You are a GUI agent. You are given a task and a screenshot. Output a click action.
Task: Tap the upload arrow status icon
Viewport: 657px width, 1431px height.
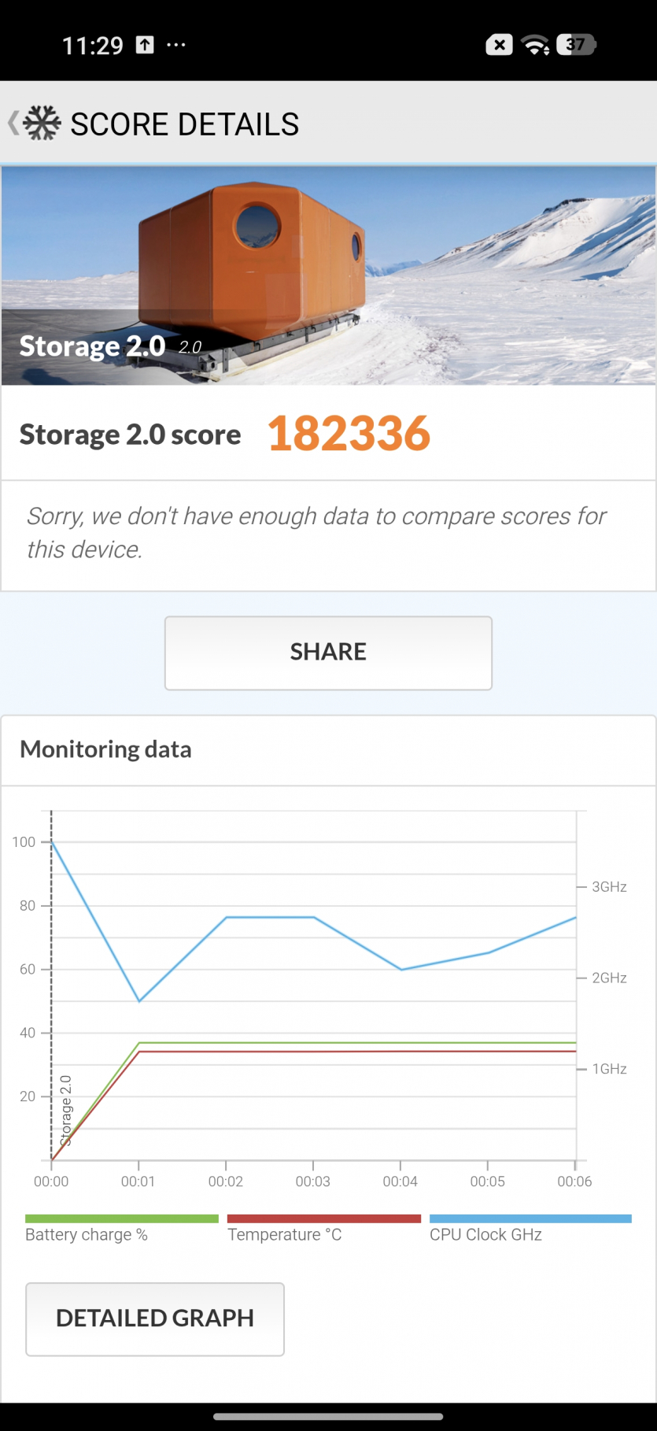pos(145,45)
